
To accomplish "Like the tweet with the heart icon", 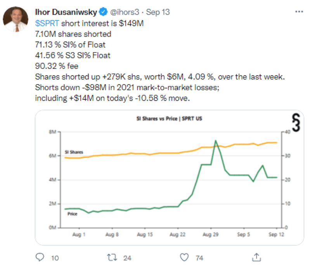I will [185, 257].
